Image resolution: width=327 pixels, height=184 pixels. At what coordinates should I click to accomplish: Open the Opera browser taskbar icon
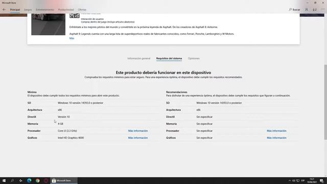(46, 180)
